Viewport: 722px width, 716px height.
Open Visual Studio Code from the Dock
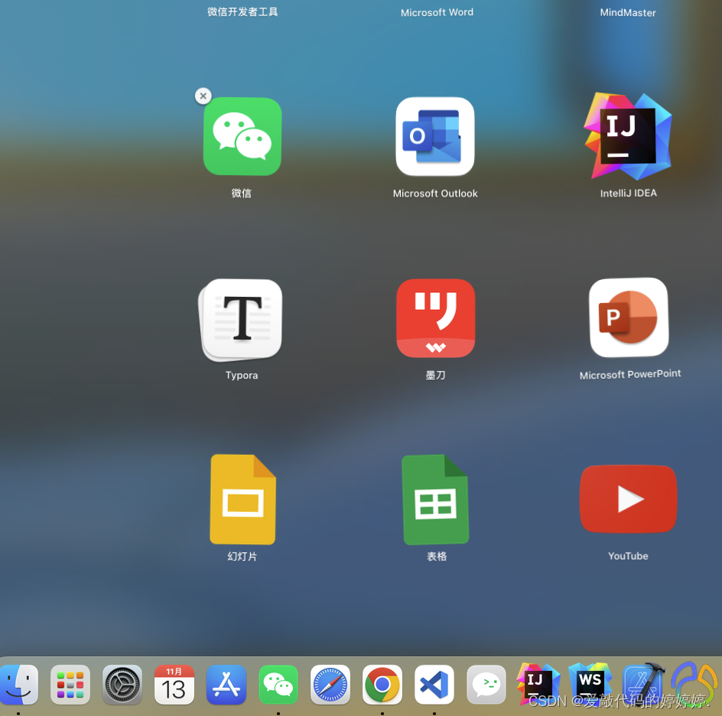[434, 685]
